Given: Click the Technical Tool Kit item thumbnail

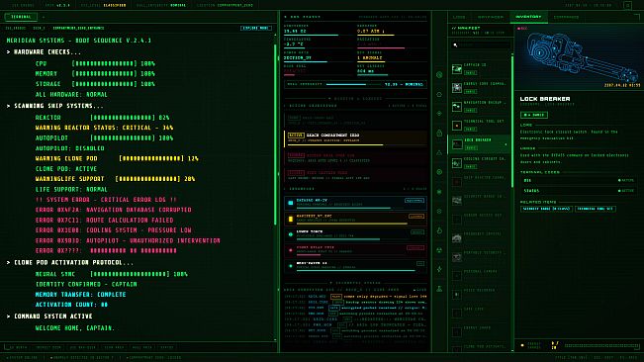Looking at the screenshot, I should 457,126.
